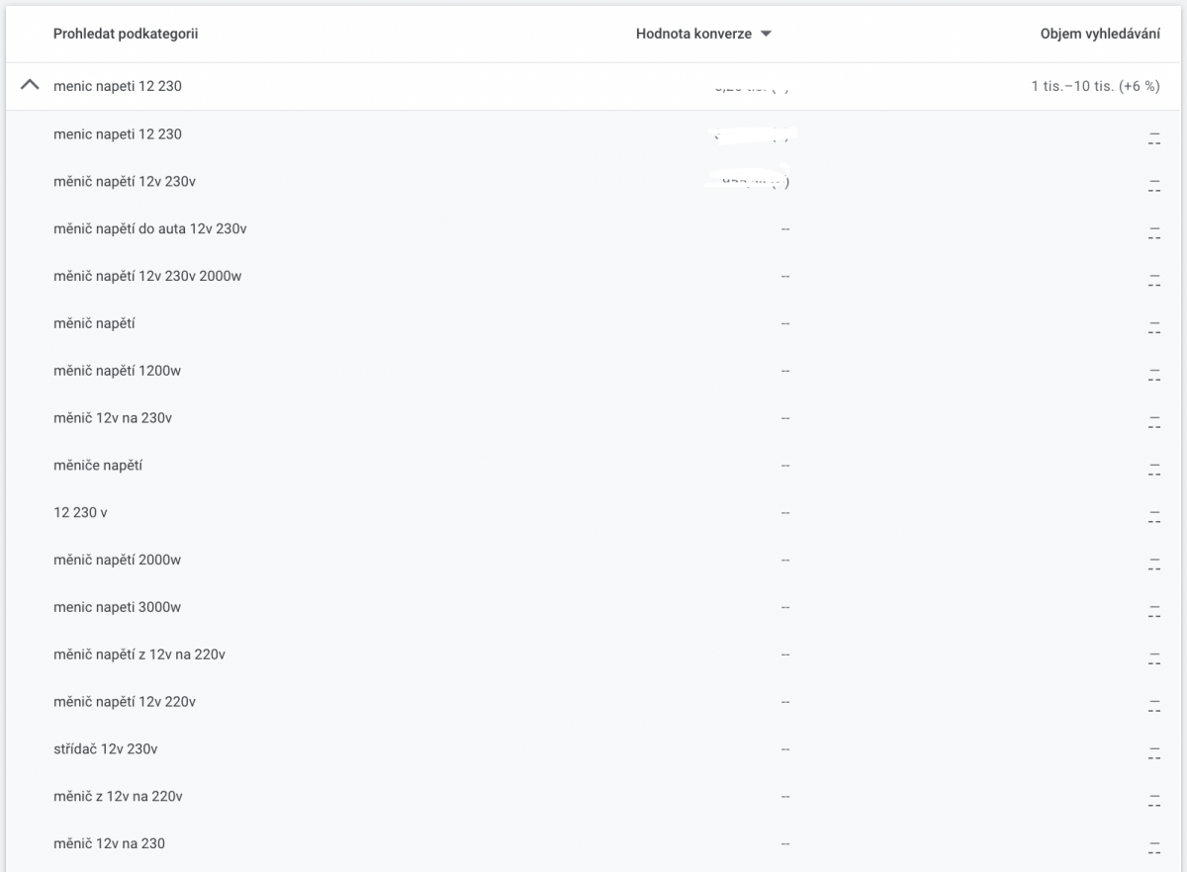Select the měnič napětí 1200w subcategory

click(x=117, y=371)
